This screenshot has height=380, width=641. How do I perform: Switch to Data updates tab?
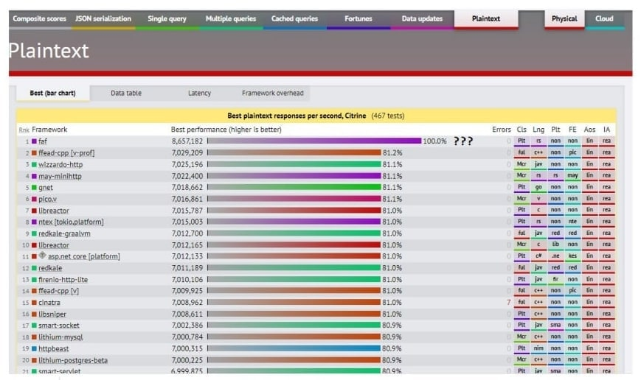pos(422,18)
